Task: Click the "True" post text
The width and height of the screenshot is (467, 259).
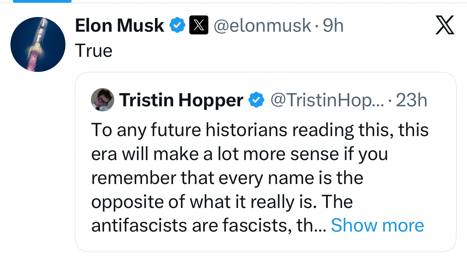Action: [93, 51]
